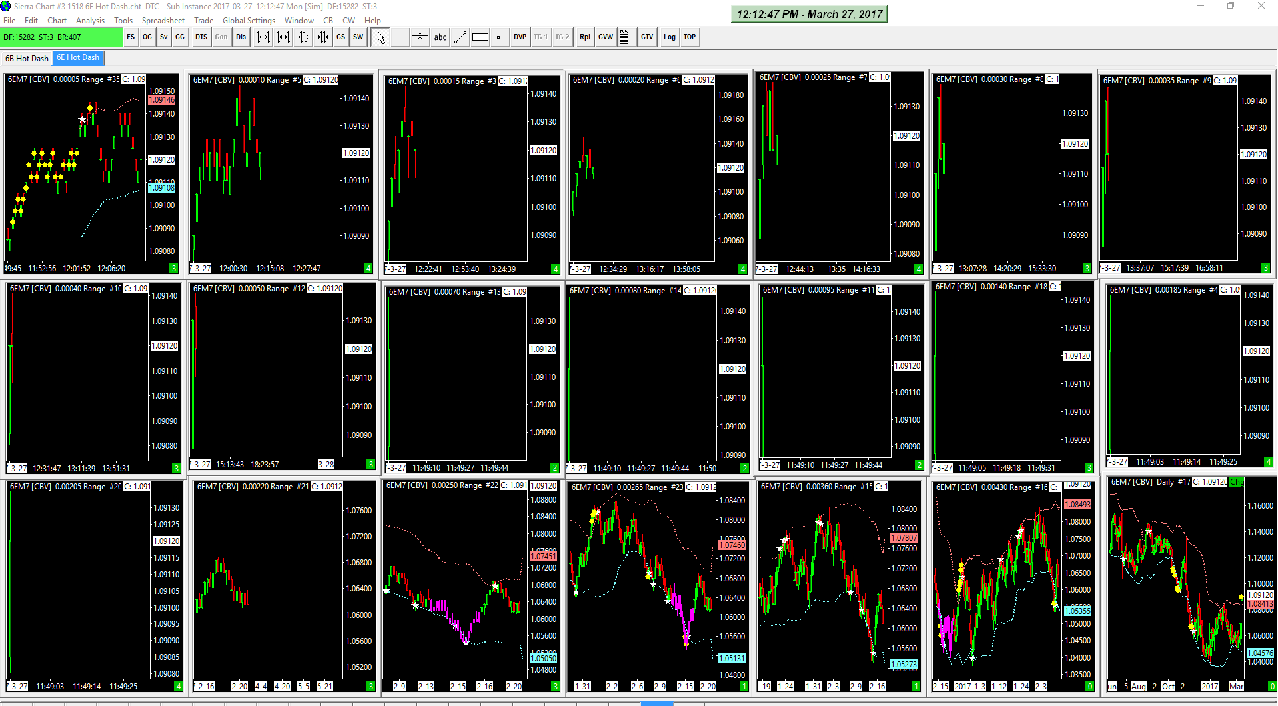Viewport: 1278px width, 706px height.
Task: Open the Trade menu
Action: (x=203, y=21)
